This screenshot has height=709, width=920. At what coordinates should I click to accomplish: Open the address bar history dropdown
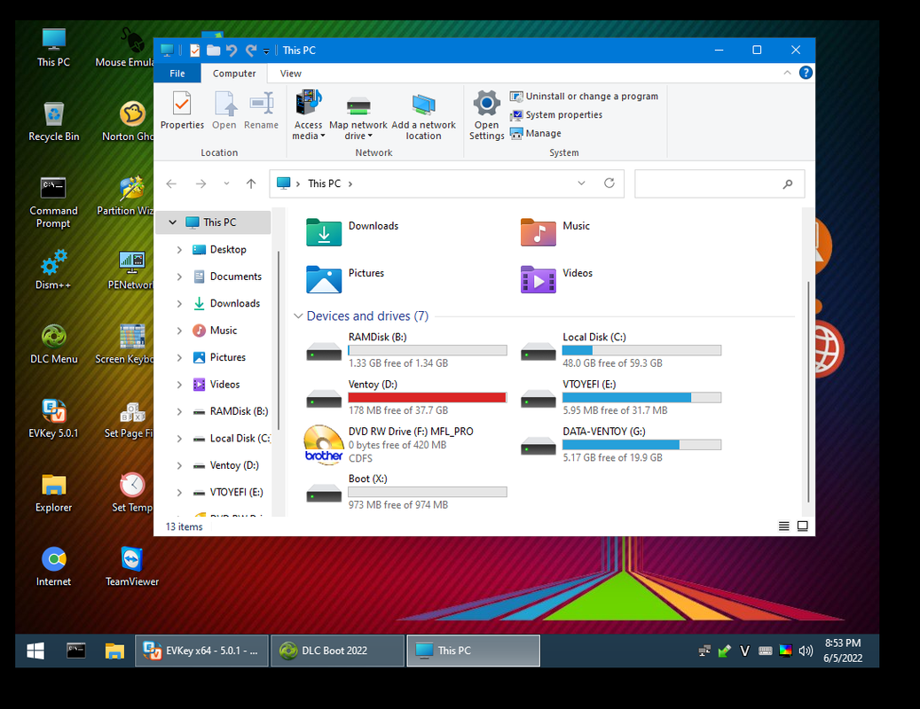tap(581, 183)
